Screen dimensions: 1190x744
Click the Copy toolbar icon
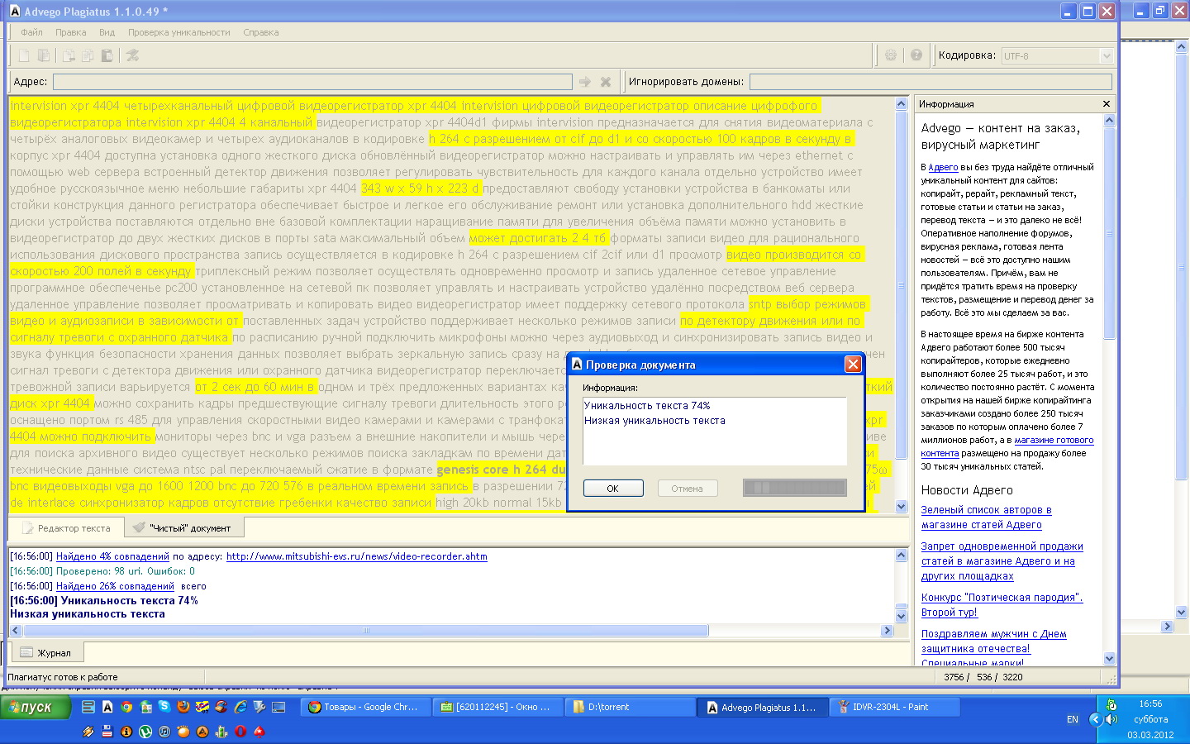coord(88,55)
